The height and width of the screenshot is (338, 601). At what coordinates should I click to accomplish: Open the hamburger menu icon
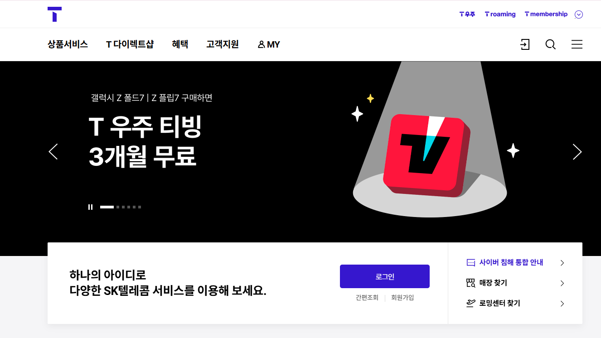tap(577, 44)
